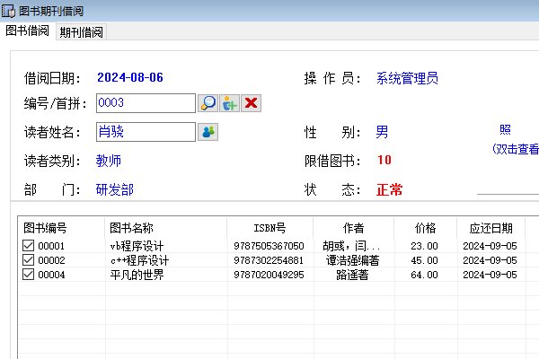Click the price 64.00
This screenshot has height=359, width=539.
click(424, 275)
